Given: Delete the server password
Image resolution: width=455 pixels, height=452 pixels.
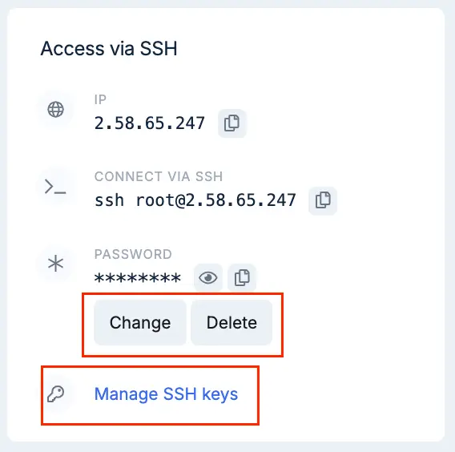Looking at the screenshot, I should pyautogui.click(x=232, y=322).
